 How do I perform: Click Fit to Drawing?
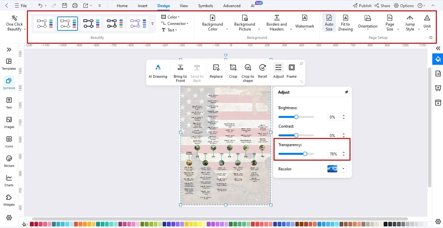(346, 23)
